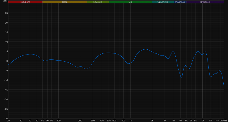Select the Bass frequency band header
The image size is (228, 122).
coord(65,2)
